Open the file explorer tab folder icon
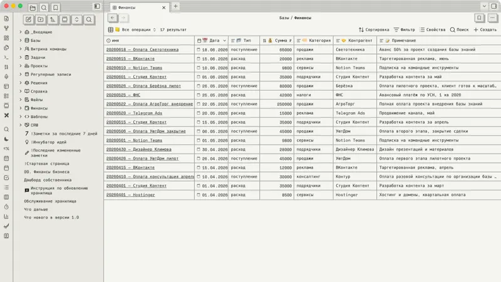The height and width of the screenshot is (282, 501). pyautogui.click(x=33, y=8)
